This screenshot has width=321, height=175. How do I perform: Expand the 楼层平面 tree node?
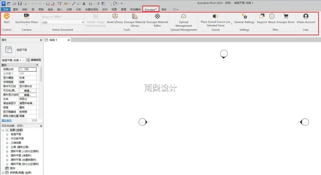7,134
